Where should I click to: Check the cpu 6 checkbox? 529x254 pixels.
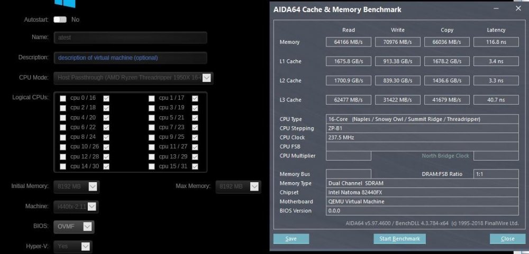pos(63,127)
